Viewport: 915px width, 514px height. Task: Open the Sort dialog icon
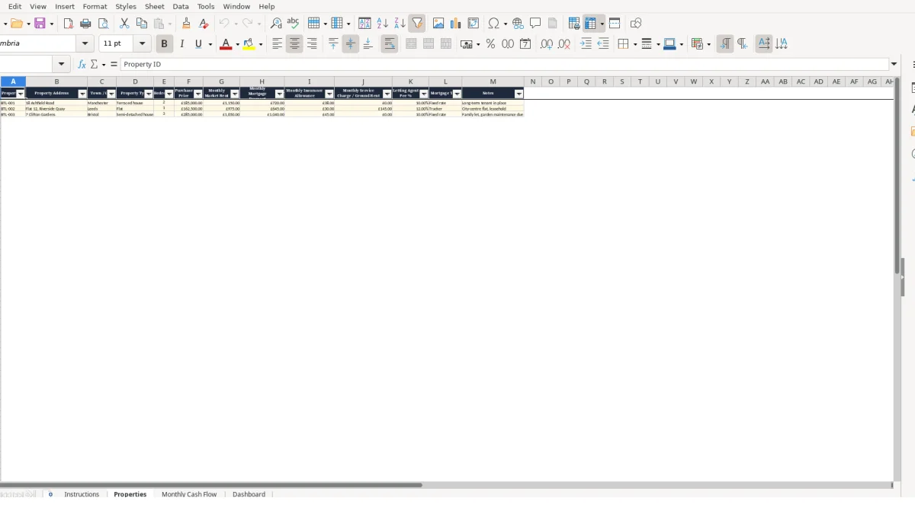[x=364, y=24]
